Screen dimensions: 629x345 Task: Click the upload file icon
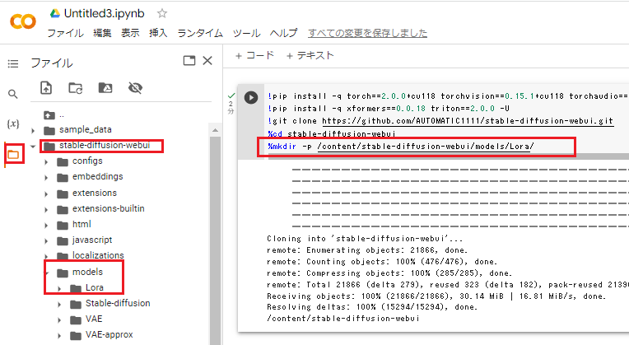[x=47, y=87]
